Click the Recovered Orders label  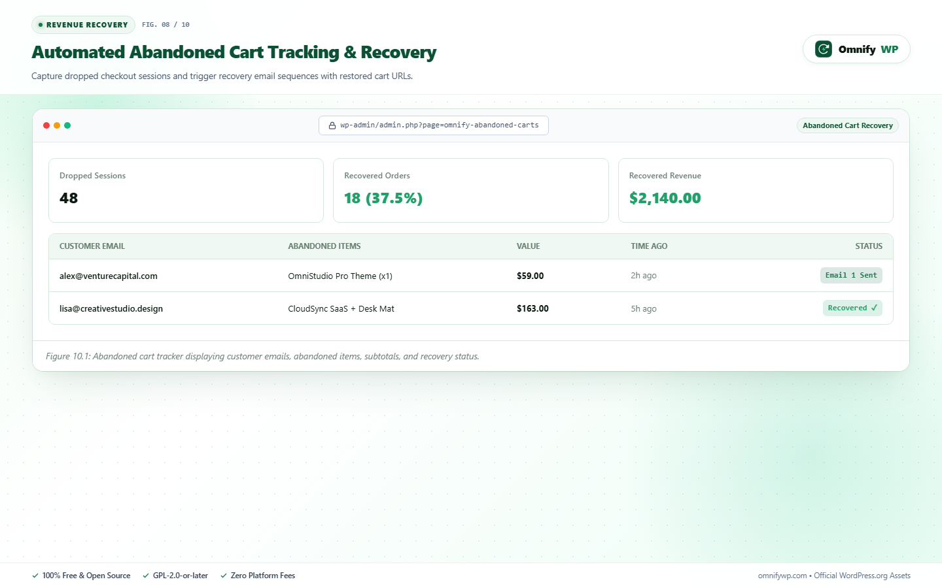377,176
